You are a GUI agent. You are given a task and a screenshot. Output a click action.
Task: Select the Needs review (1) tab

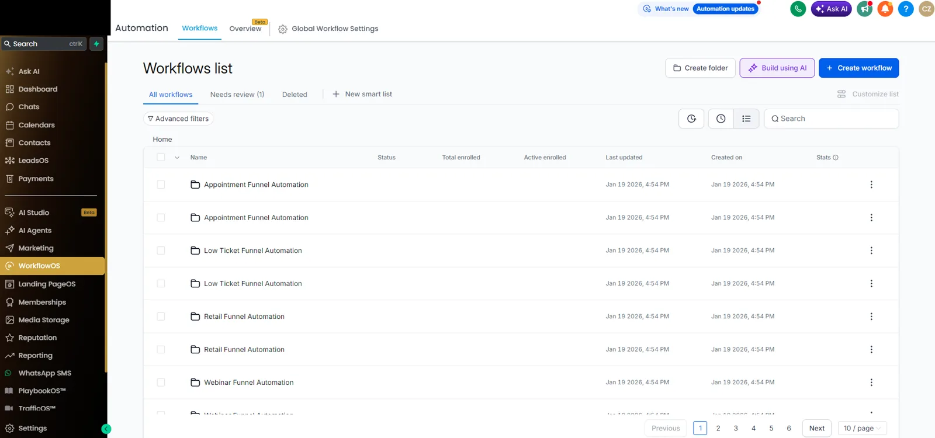(x=237, y=95)
